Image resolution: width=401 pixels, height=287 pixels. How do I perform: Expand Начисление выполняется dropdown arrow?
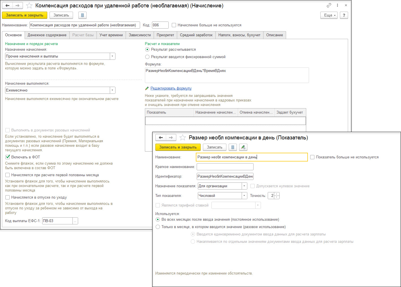click(x=113, y=90)
